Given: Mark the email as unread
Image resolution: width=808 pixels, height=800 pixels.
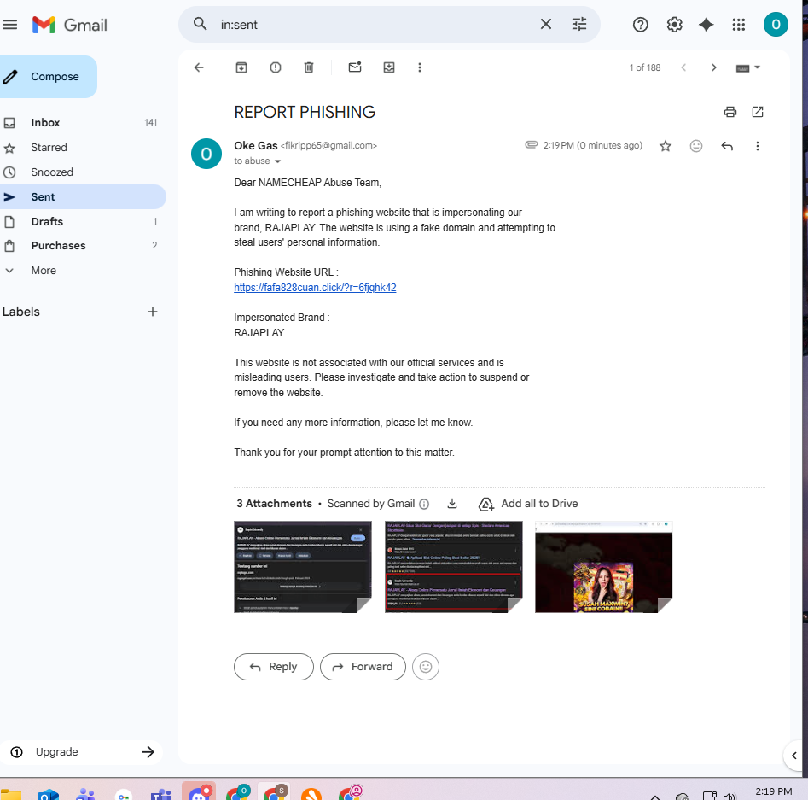Looking at the screenshot, I should [x=355, y=67].
